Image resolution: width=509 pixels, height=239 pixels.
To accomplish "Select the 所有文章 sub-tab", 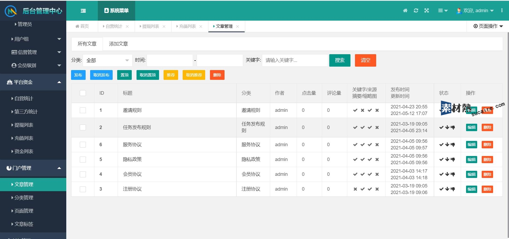I will pyautogui.click(x=87, y=44).
